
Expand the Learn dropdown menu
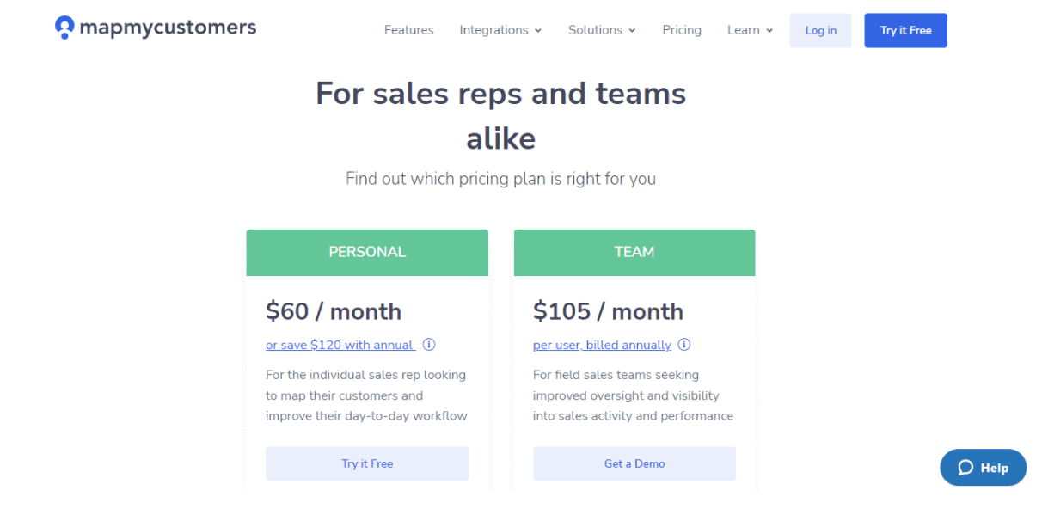[750, 30]
